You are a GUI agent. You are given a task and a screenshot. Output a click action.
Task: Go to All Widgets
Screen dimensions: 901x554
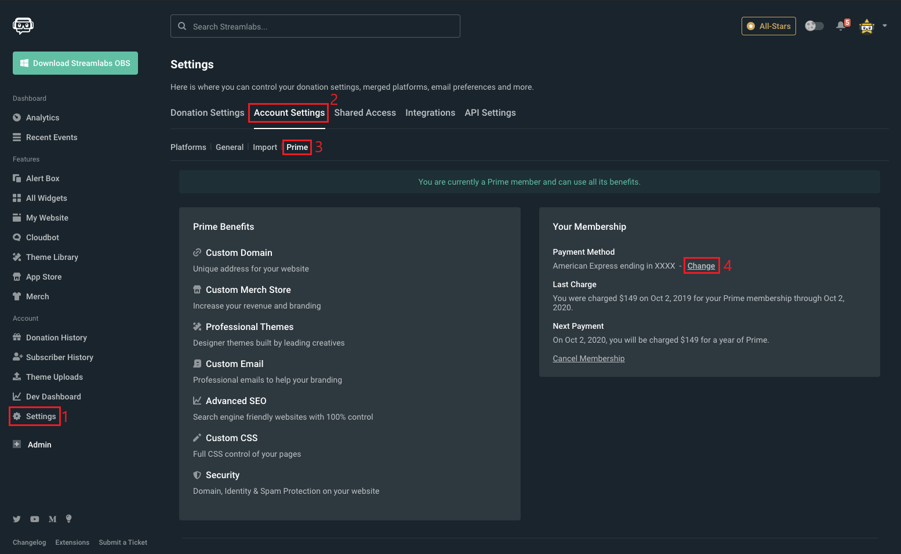(40, 198)
